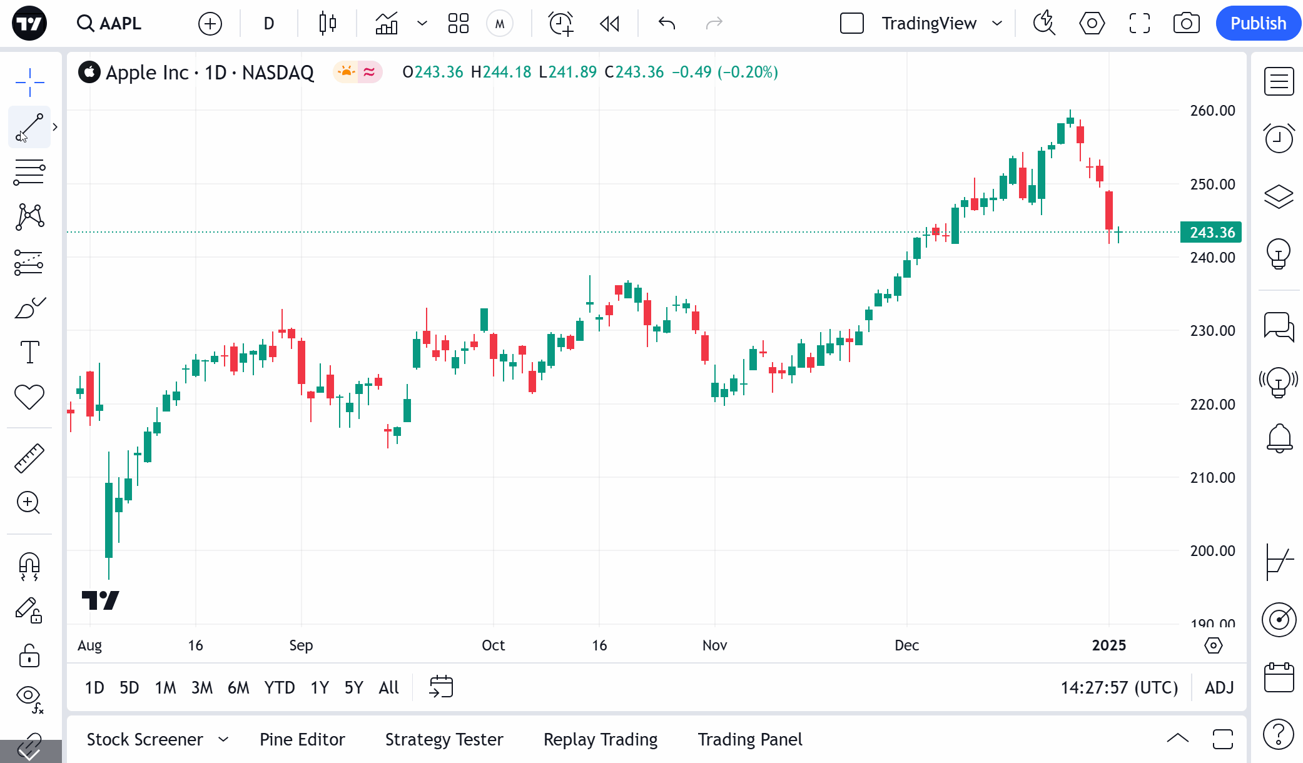Toggle Magnet mode on

pyautogui.click(x=29, y=566)
